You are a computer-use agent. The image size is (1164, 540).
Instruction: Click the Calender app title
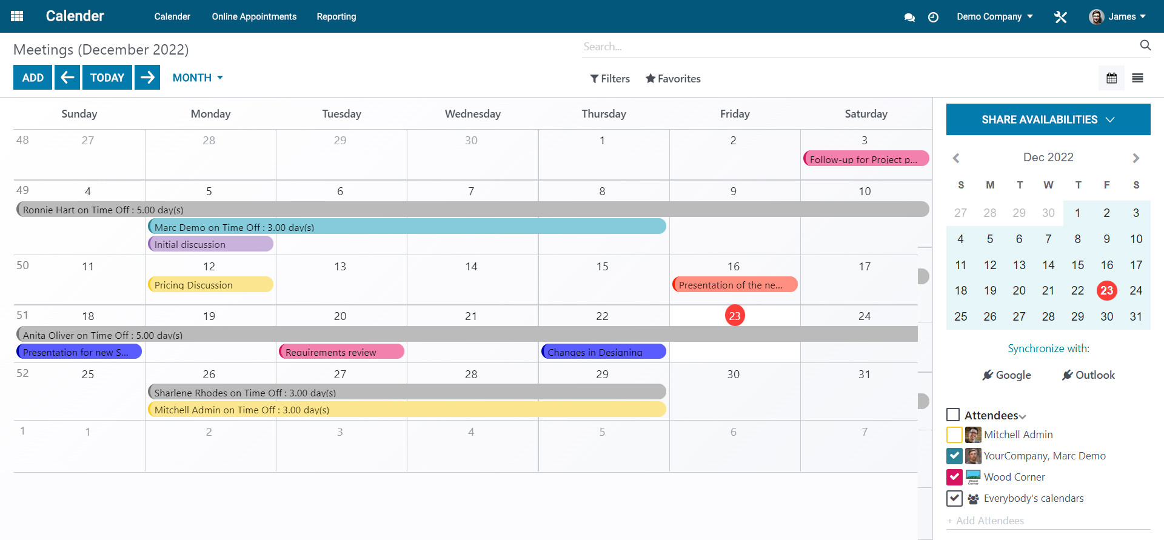pyautogui.click(x=75, y=16)
